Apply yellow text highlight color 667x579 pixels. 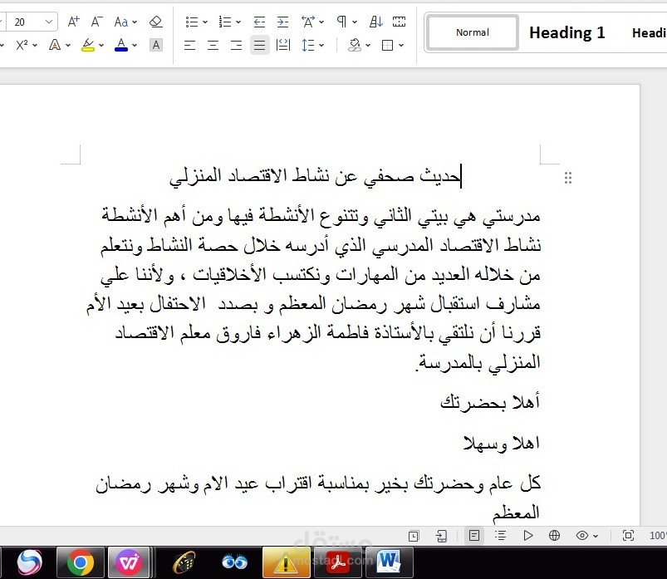tap(87, 45)
